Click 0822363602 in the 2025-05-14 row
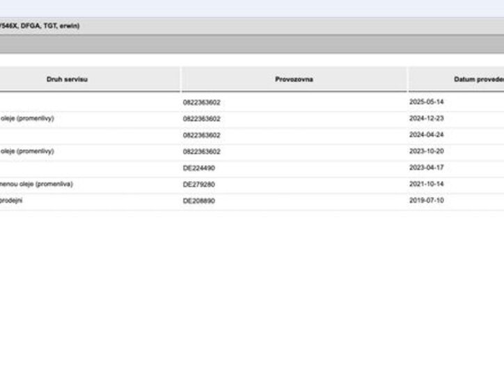 (x=202, y=102)
